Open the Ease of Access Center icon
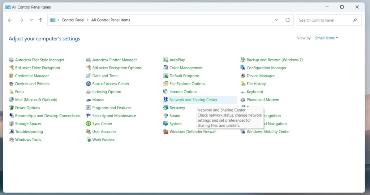Screen dimensions: 370x195 (89, 84)
